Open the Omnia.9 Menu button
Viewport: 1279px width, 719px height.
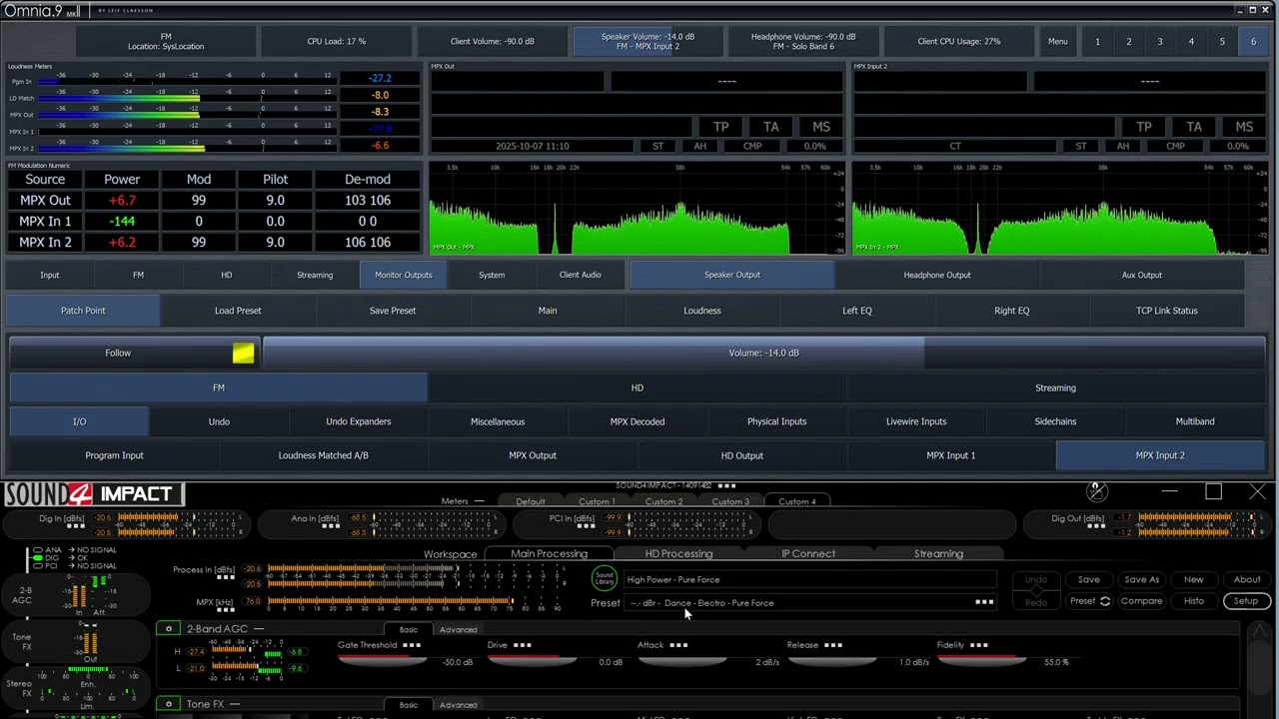tap(1057, 42)
